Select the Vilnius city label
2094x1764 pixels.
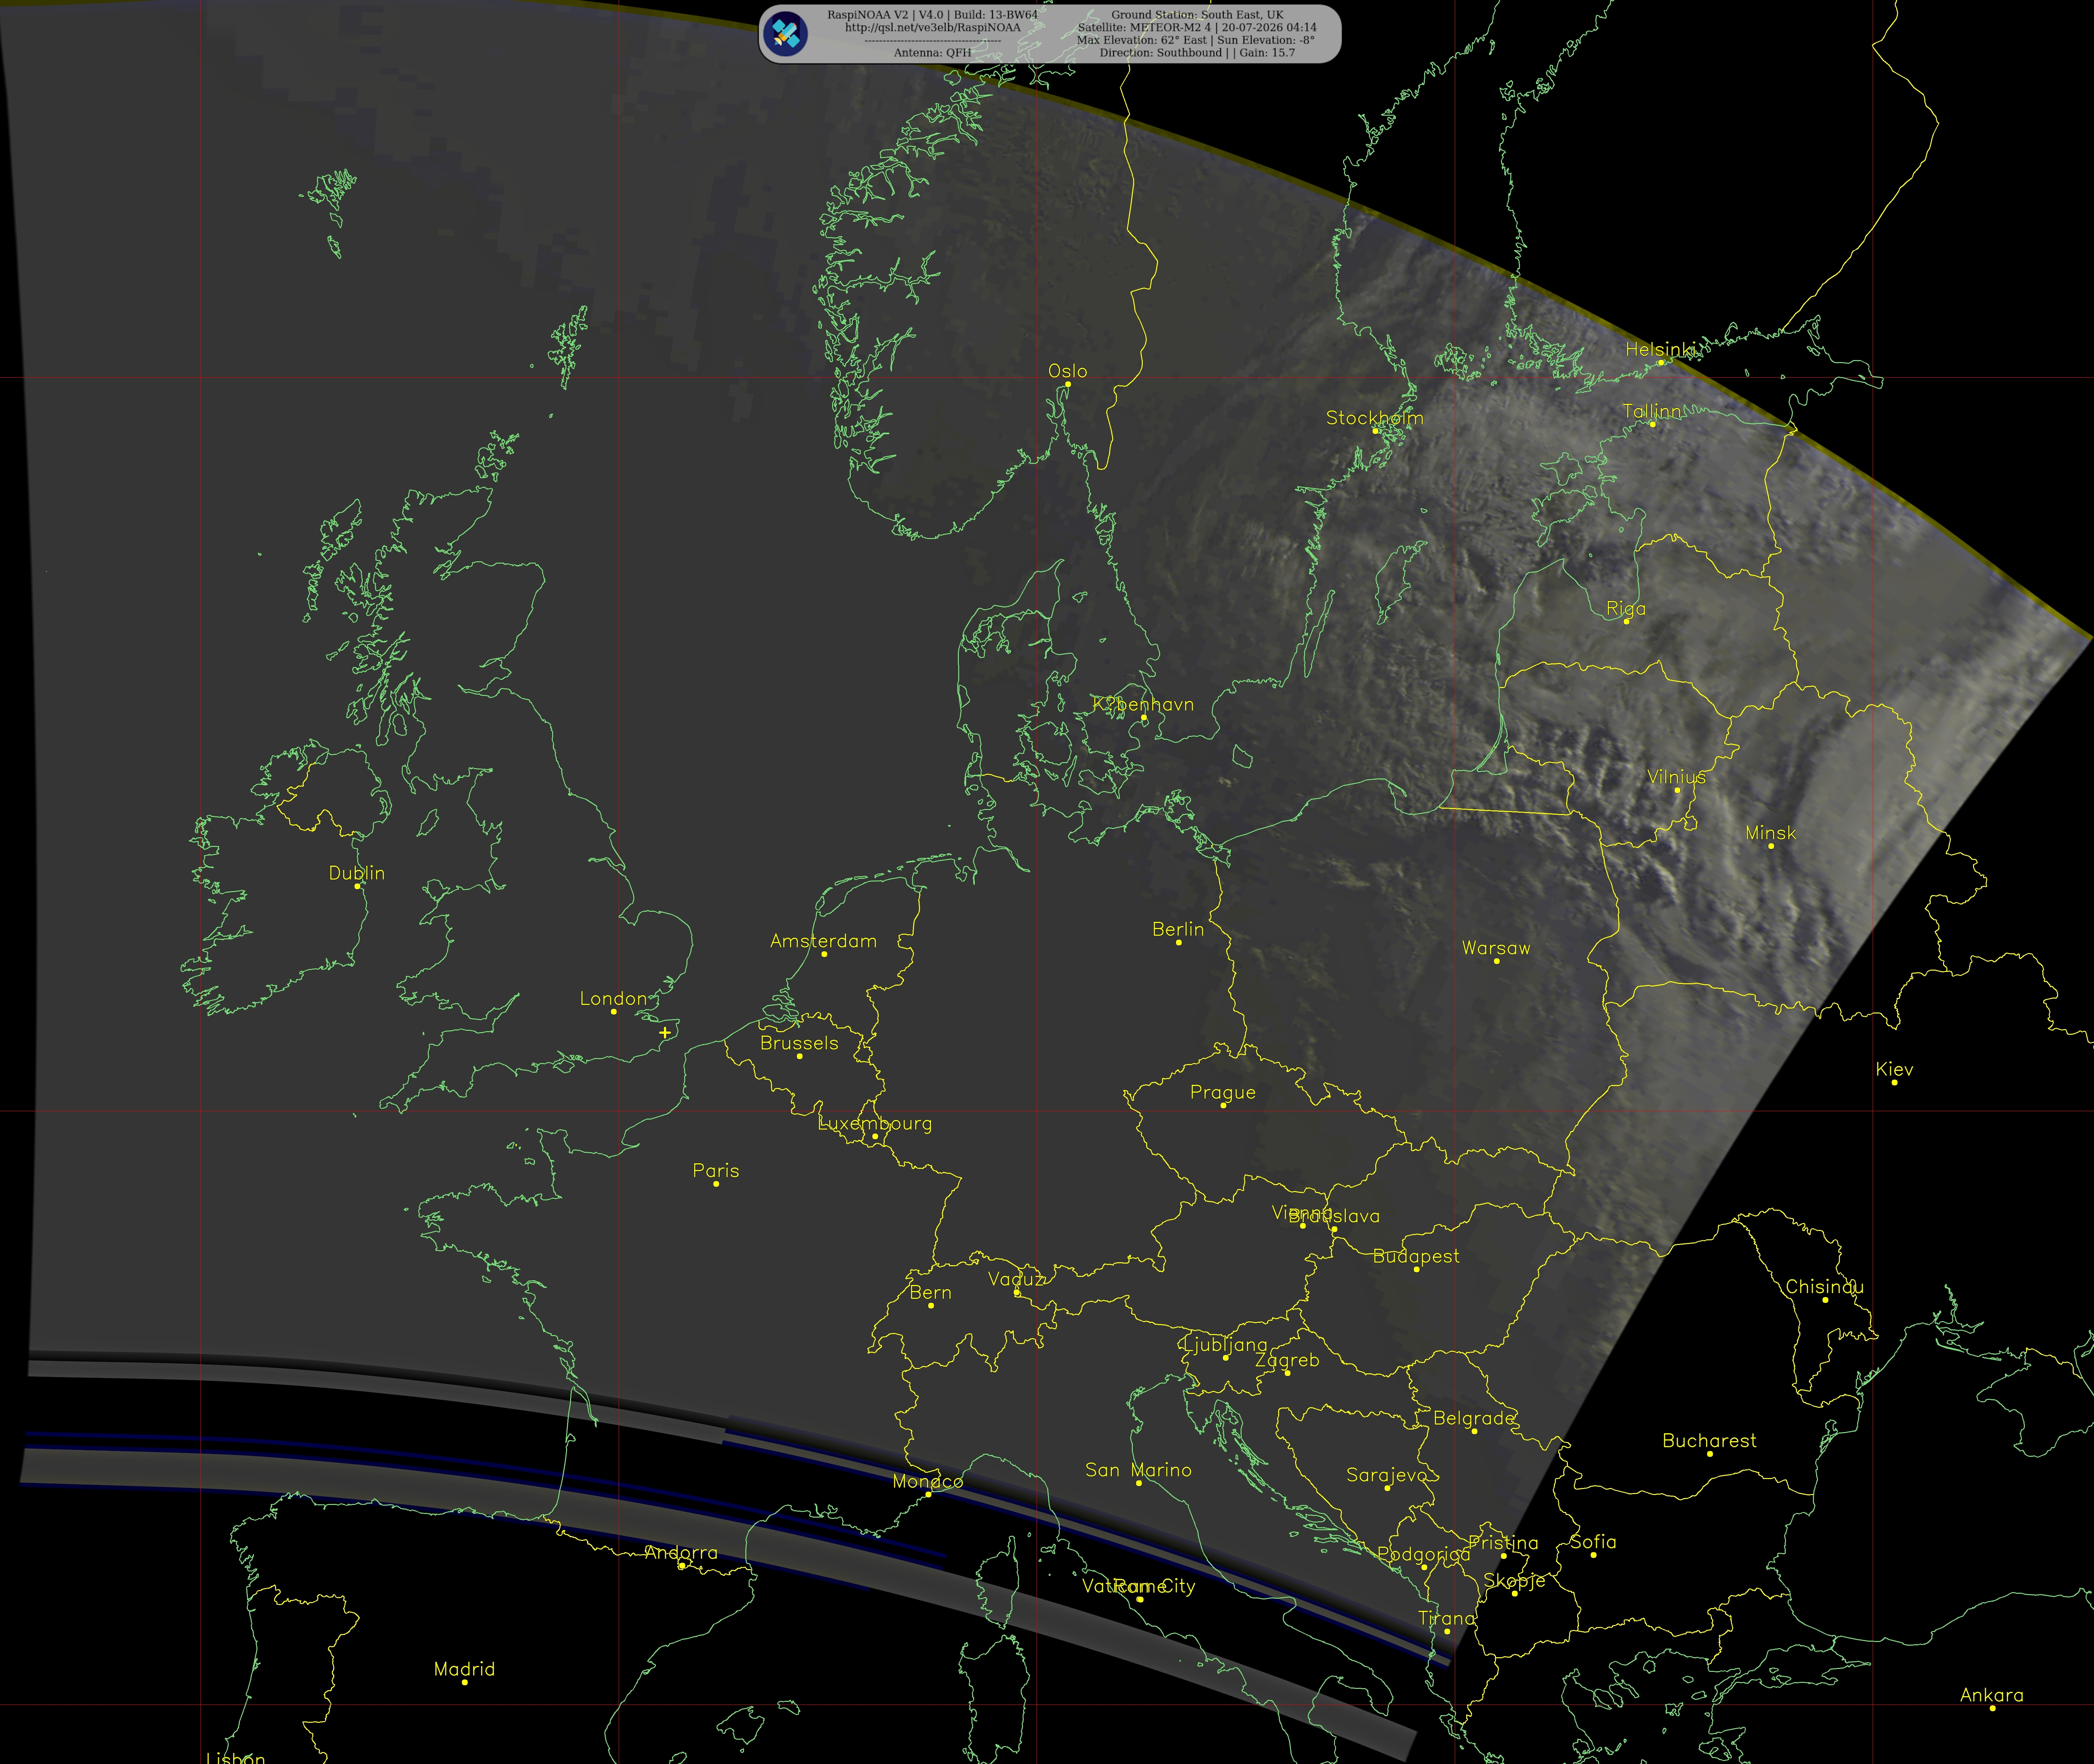[x=1677, y=777]
